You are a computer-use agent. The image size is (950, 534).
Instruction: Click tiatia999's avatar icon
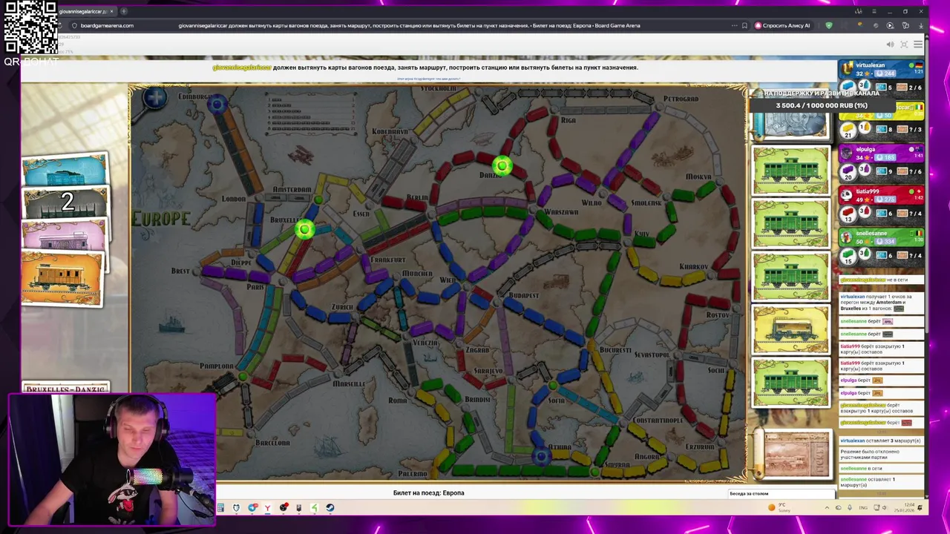click(x=846, y=195)
